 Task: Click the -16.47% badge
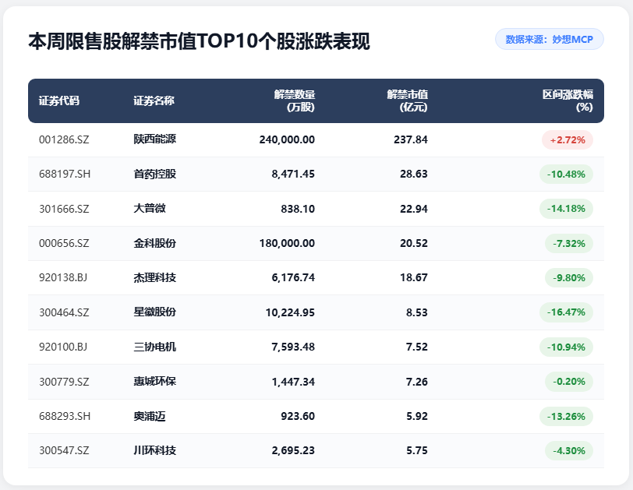566,312
